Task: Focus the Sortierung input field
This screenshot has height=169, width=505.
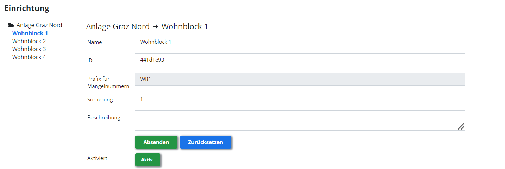Action: click(x=300, y=99)
